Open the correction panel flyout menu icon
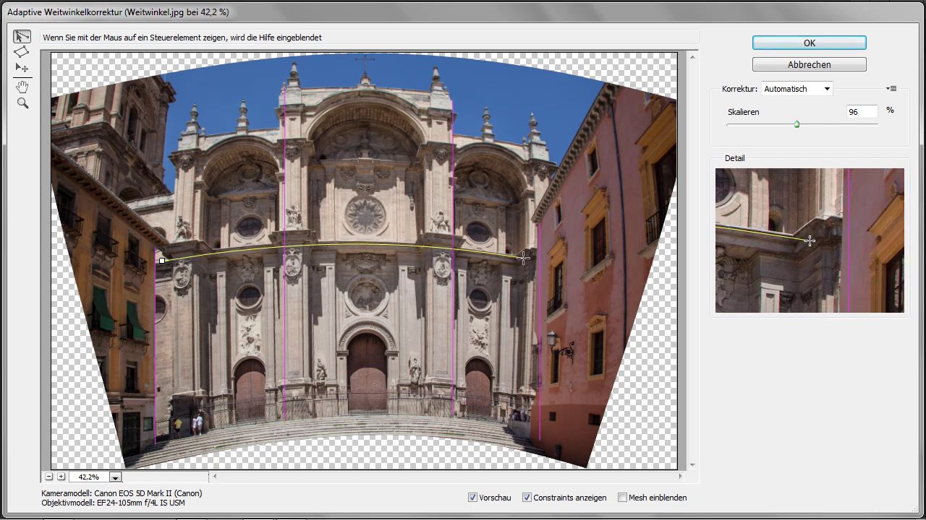This screenshot has height=520, width=926. coord(891,89)
